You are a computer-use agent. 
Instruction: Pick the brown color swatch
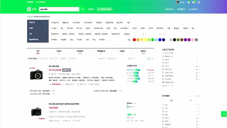tap(182, 40)
